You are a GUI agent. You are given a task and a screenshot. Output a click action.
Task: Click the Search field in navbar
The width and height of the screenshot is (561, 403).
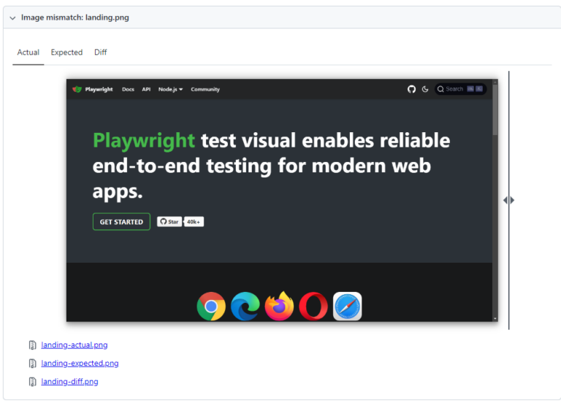460,89
